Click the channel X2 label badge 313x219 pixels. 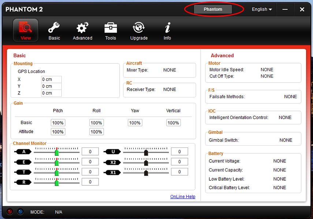click(113, 162)
